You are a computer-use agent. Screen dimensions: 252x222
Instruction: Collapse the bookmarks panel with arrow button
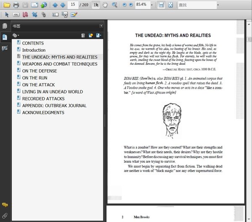[101, 26]
